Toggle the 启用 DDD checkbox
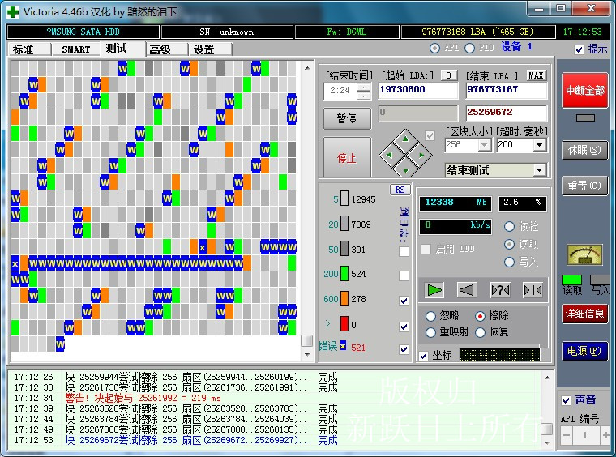Image resolution: width=616 pixels, height=457 pixels. click(426, 249)
